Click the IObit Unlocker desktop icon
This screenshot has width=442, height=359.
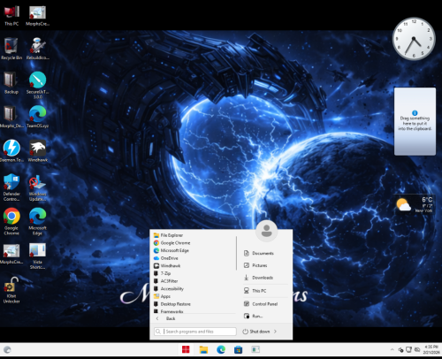coord(11,290)
